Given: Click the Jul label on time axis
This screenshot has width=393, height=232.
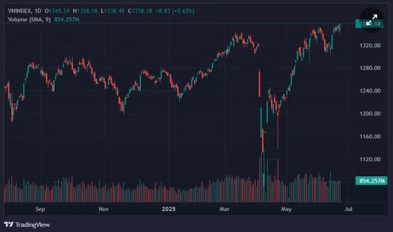Looking at the screenshot, I should coord(348,209).
